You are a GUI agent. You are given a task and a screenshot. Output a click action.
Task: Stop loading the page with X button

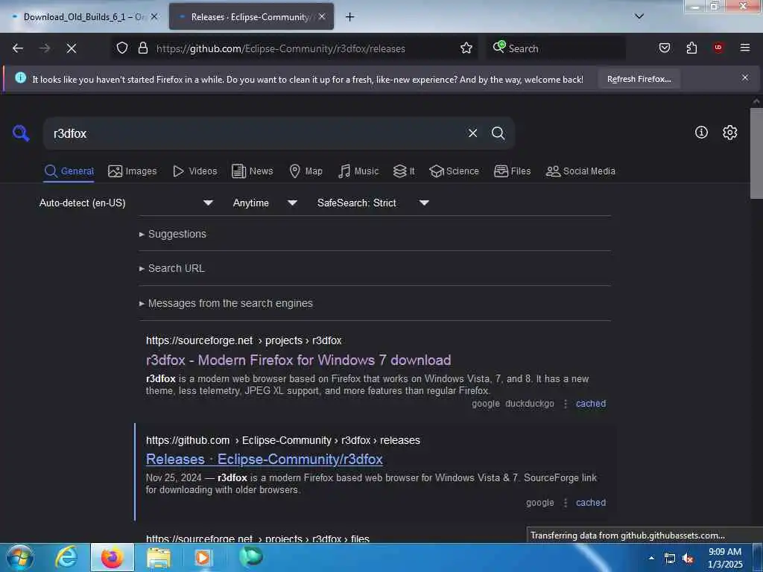[71, 48]
